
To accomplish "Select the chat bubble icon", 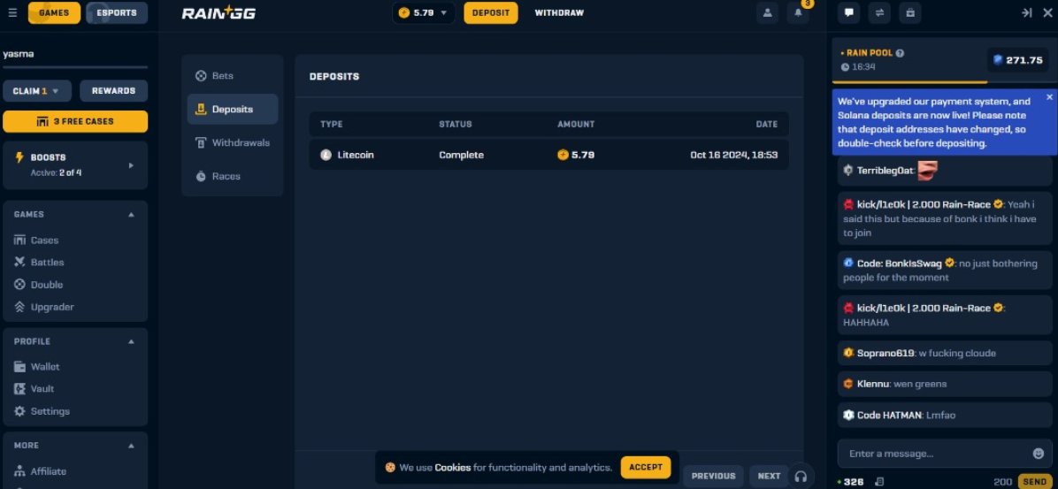I will [848, 12].
